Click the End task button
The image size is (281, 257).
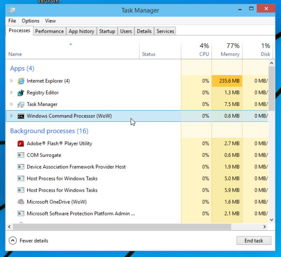[254, 241]
